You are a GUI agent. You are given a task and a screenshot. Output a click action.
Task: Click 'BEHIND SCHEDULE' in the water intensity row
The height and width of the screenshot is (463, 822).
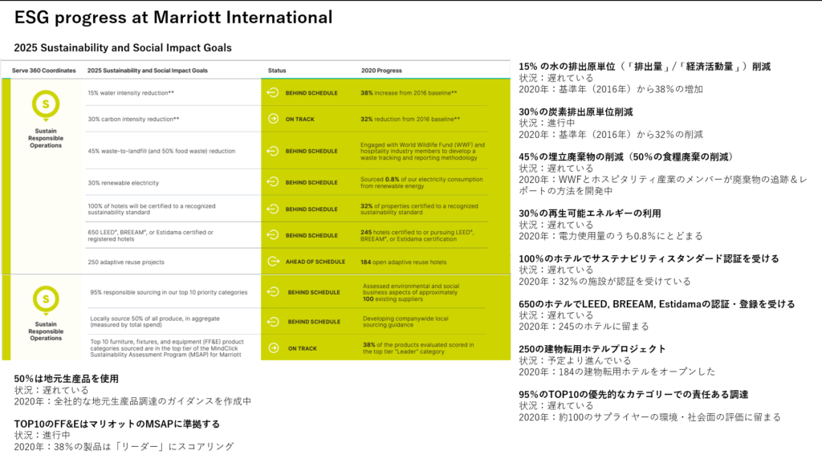click(311, 93)
